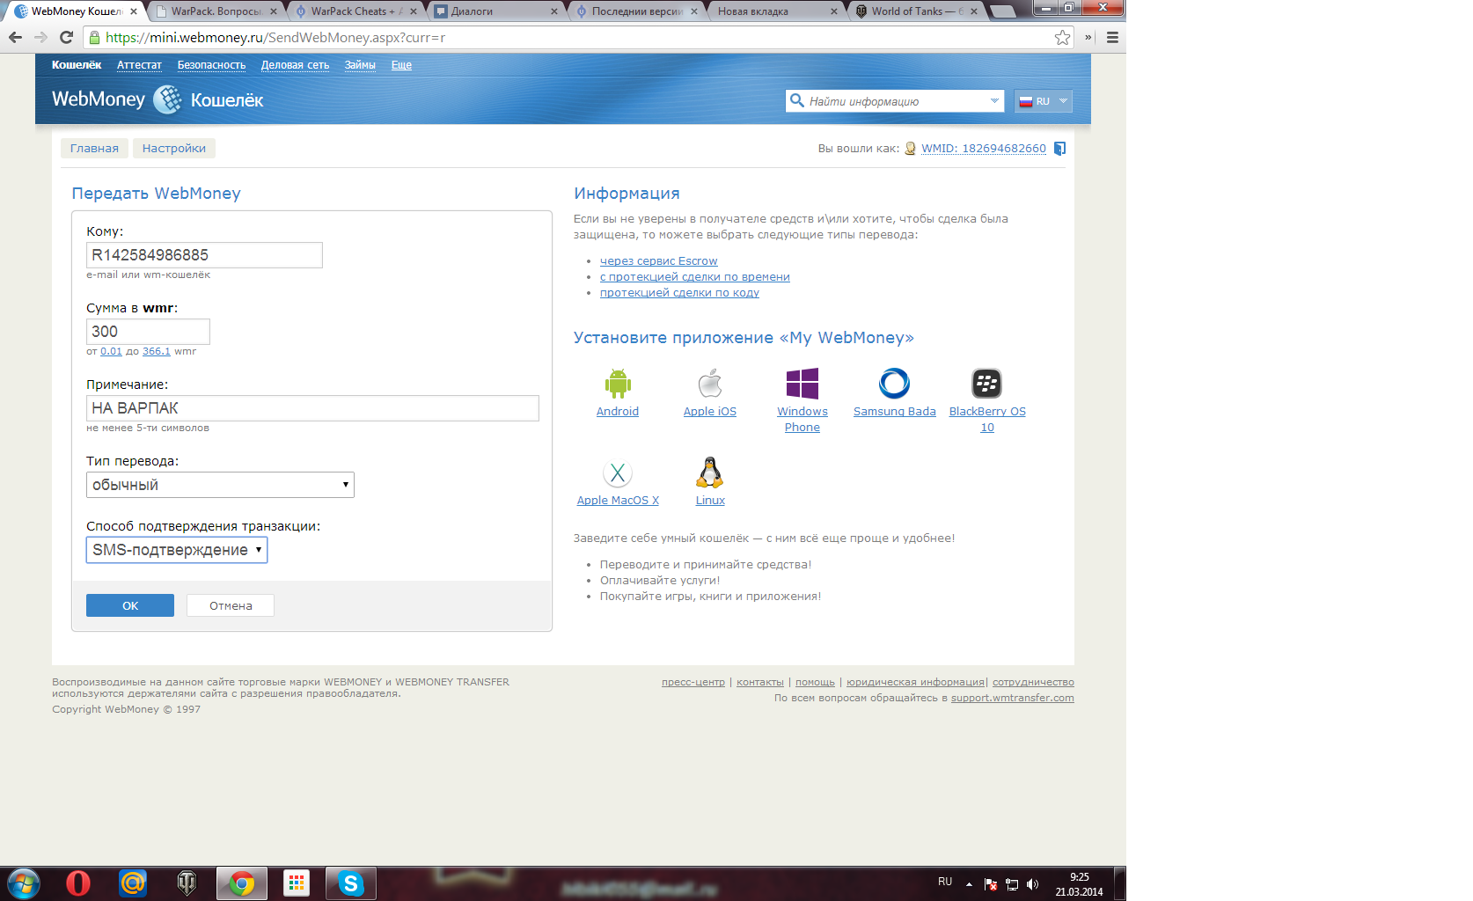This screenshot has height=901, width=1473.
Task: Open the Windows Start button
Action: [23, 883]
